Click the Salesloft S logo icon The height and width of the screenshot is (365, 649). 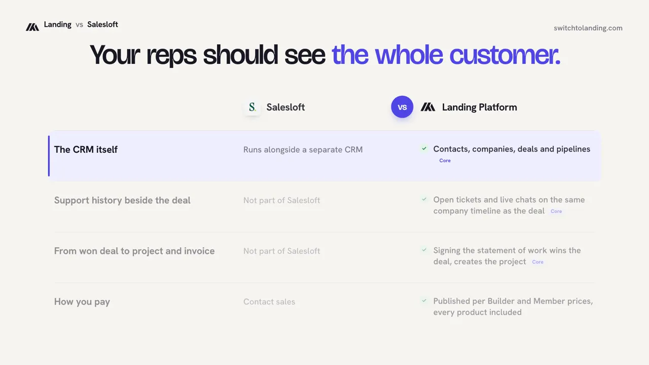pyautogui.click(x=252, y=107)
